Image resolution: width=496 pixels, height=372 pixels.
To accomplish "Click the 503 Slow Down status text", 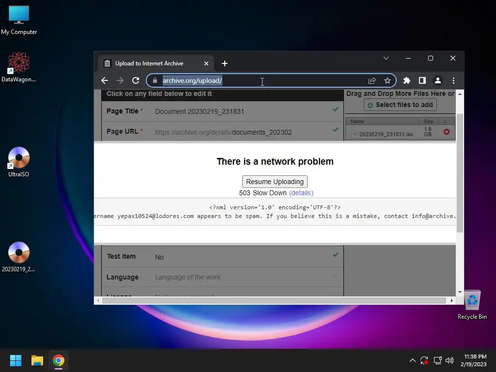I will pyautogui.click(x=263, y=193).
